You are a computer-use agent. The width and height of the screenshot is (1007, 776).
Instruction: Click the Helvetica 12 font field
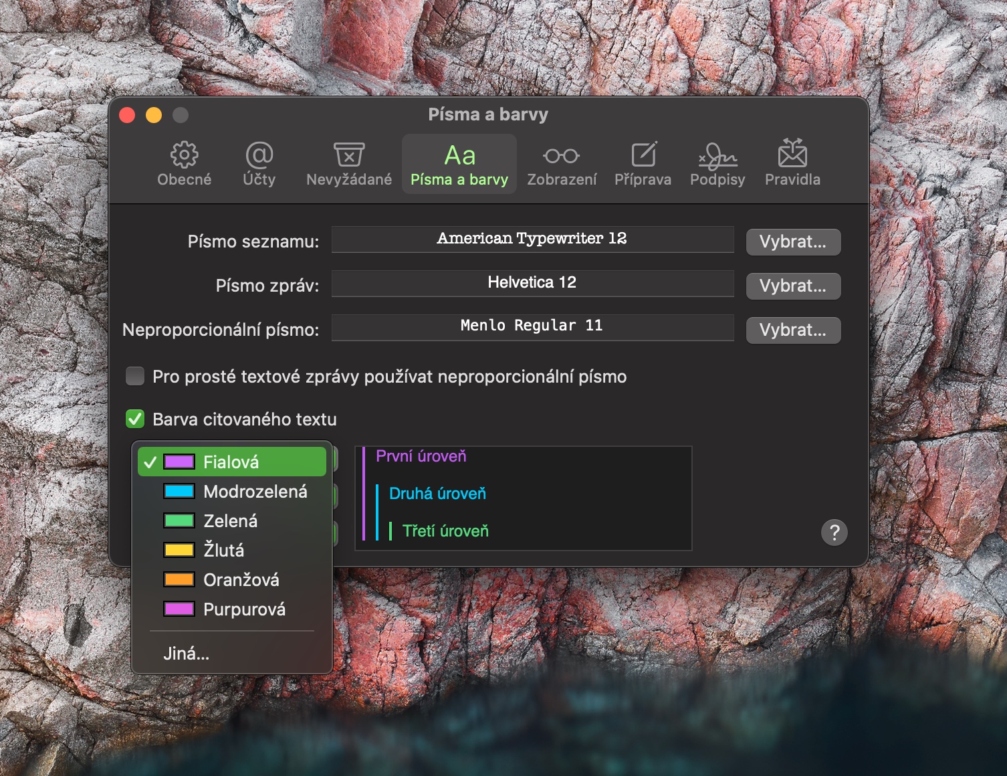(532, 283)
